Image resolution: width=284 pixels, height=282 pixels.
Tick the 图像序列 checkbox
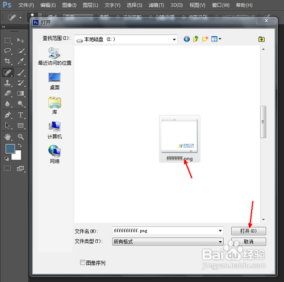coord(82,262)
